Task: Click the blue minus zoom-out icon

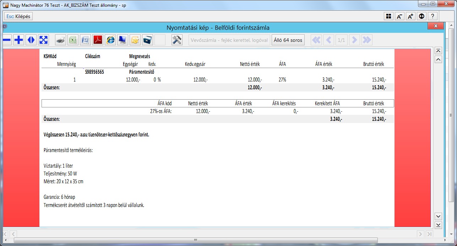Action: coord(7,40)
